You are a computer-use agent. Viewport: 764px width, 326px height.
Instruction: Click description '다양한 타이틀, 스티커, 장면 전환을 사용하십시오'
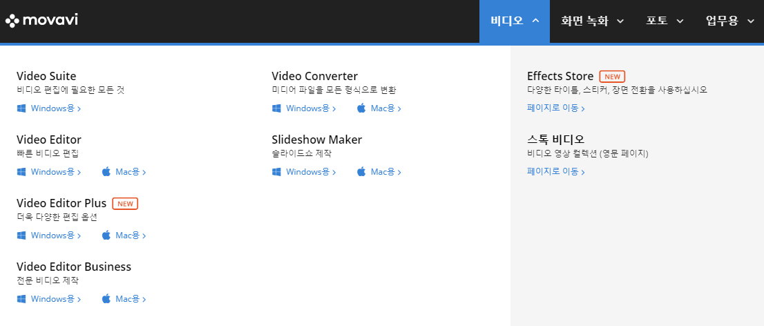tap(617, 90)
